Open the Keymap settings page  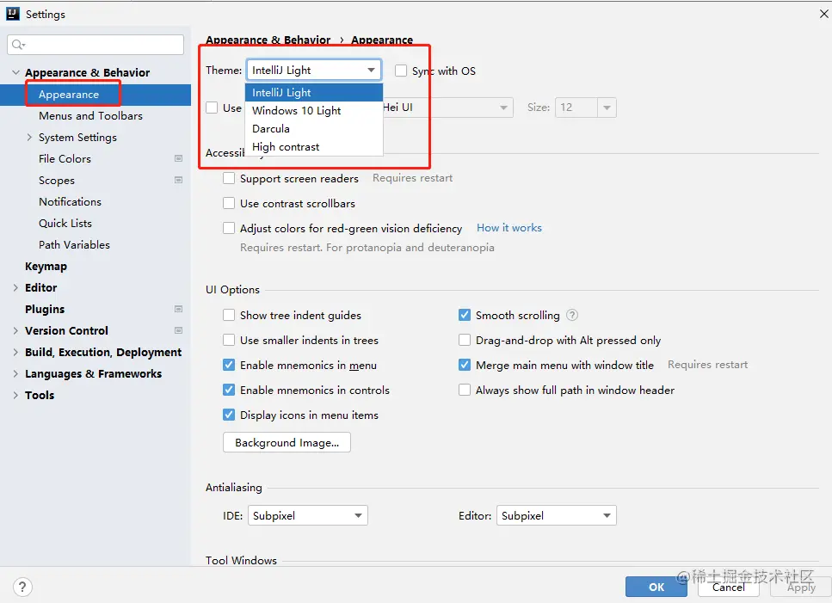[46, 267]
